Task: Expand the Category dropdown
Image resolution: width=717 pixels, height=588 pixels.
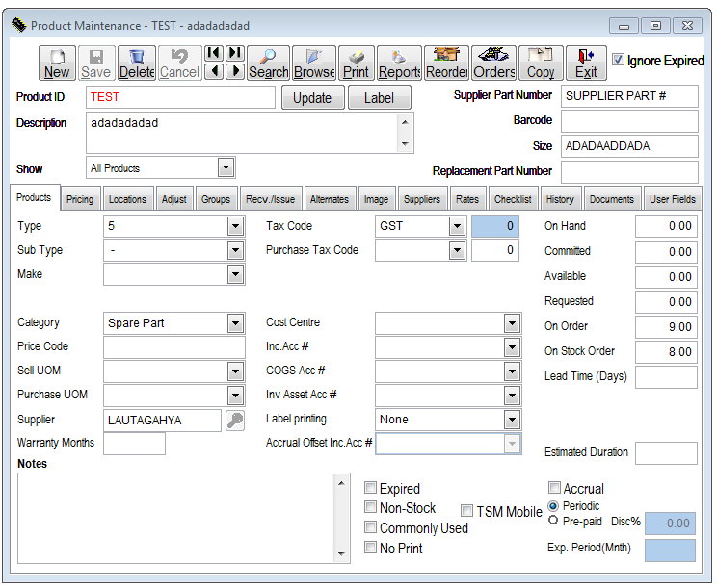Action: coord(235,323)
